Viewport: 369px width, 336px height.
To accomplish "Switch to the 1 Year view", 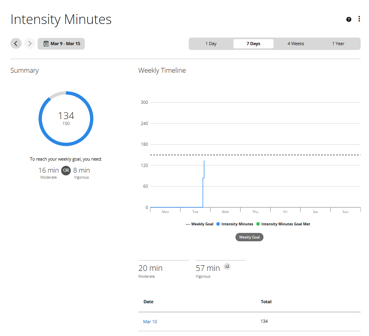I will coord(338,44).
